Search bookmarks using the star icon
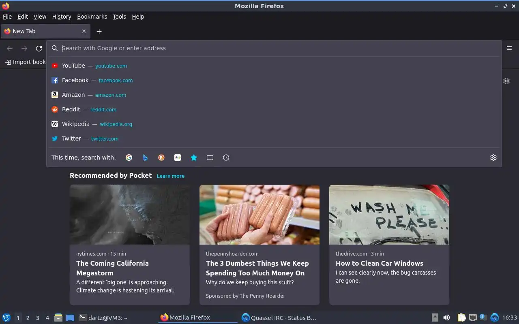Viewport: 519px width, 324px height. pyautogui.click(x=194, y=158)
